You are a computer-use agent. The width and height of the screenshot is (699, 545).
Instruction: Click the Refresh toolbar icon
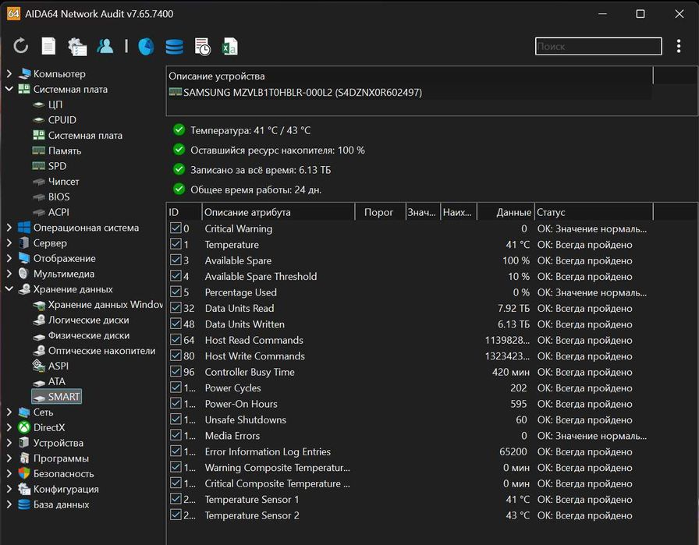[21, 47]
